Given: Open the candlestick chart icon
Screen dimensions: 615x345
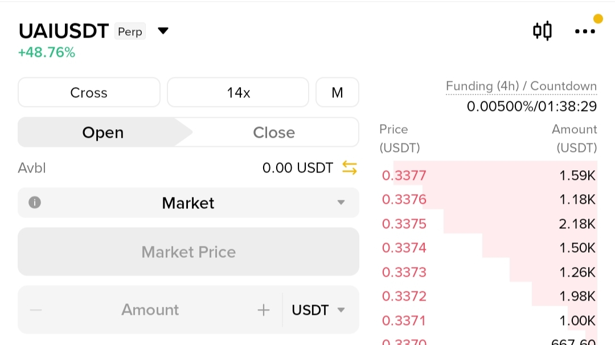Looking at the screenshot, I should 543,31.
